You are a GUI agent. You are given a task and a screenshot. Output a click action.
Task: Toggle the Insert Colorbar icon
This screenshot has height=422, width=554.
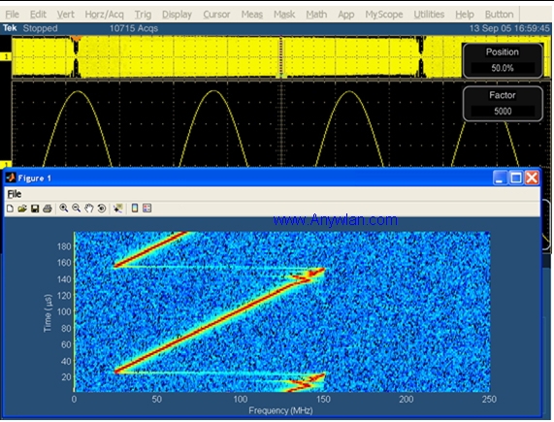tap(135, 209)
